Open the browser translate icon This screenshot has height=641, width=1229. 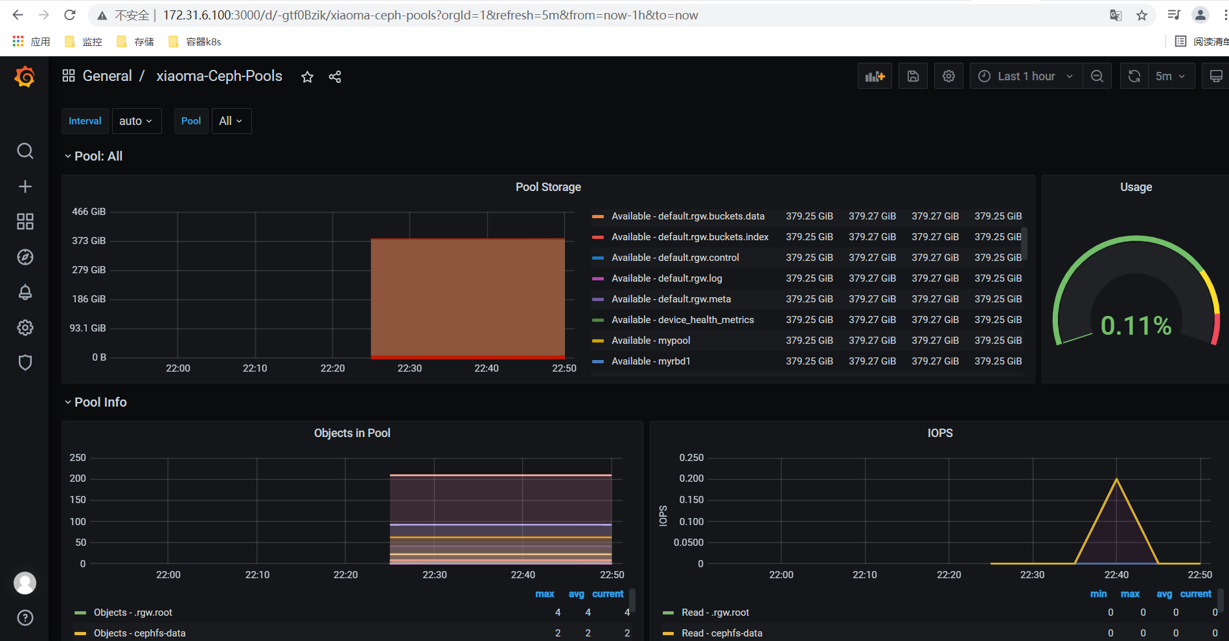1115,15
